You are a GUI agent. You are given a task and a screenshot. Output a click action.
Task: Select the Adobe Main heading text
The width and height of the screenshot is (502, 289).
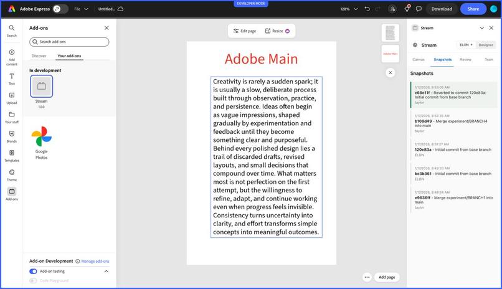point(261,59)
